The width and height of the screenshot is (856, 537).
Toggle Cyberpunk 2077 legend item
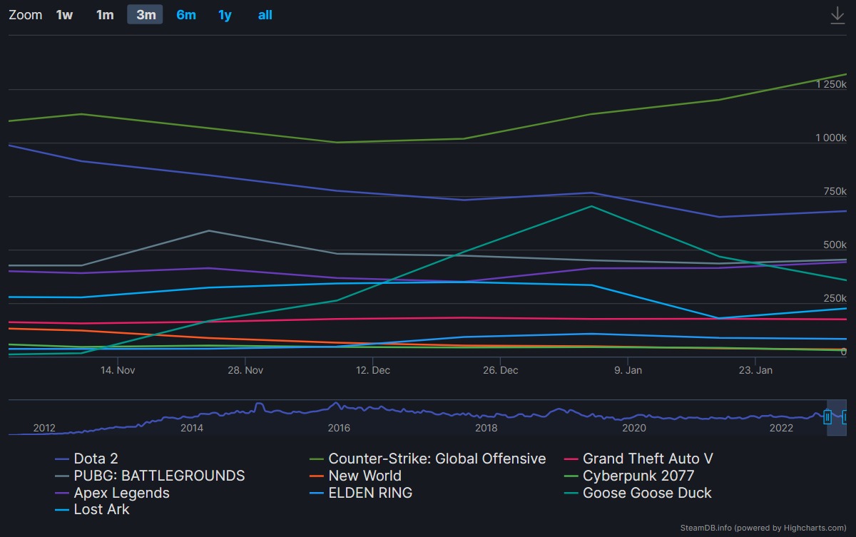(x=629, y=476)
